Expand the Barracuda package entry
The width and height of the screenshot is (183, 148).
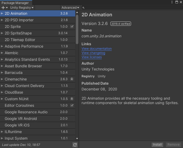point(2,73)
